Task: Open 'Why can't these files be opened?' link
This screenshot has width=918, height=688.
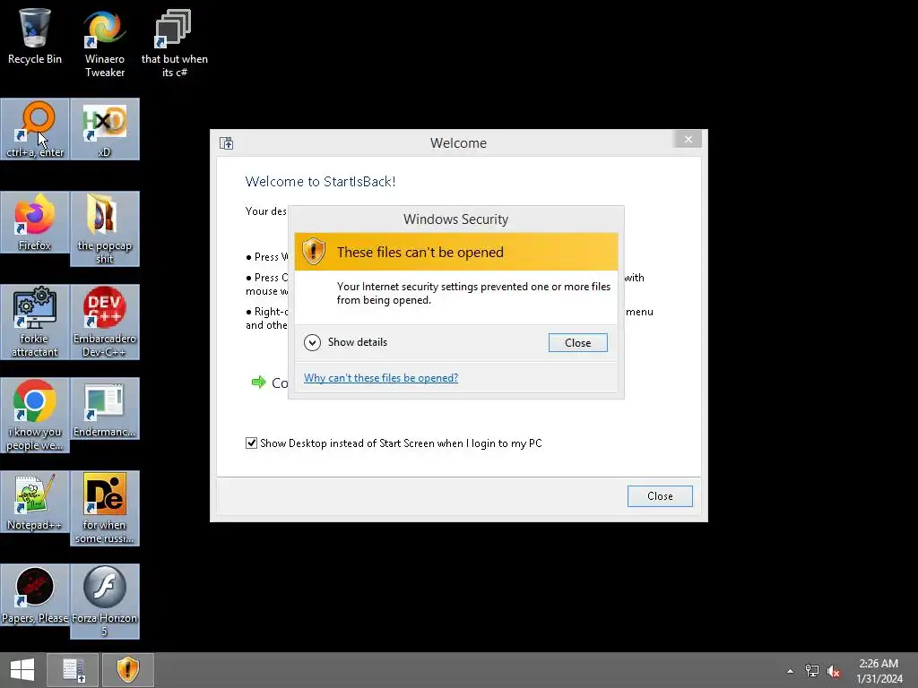Action: [381, 378]
